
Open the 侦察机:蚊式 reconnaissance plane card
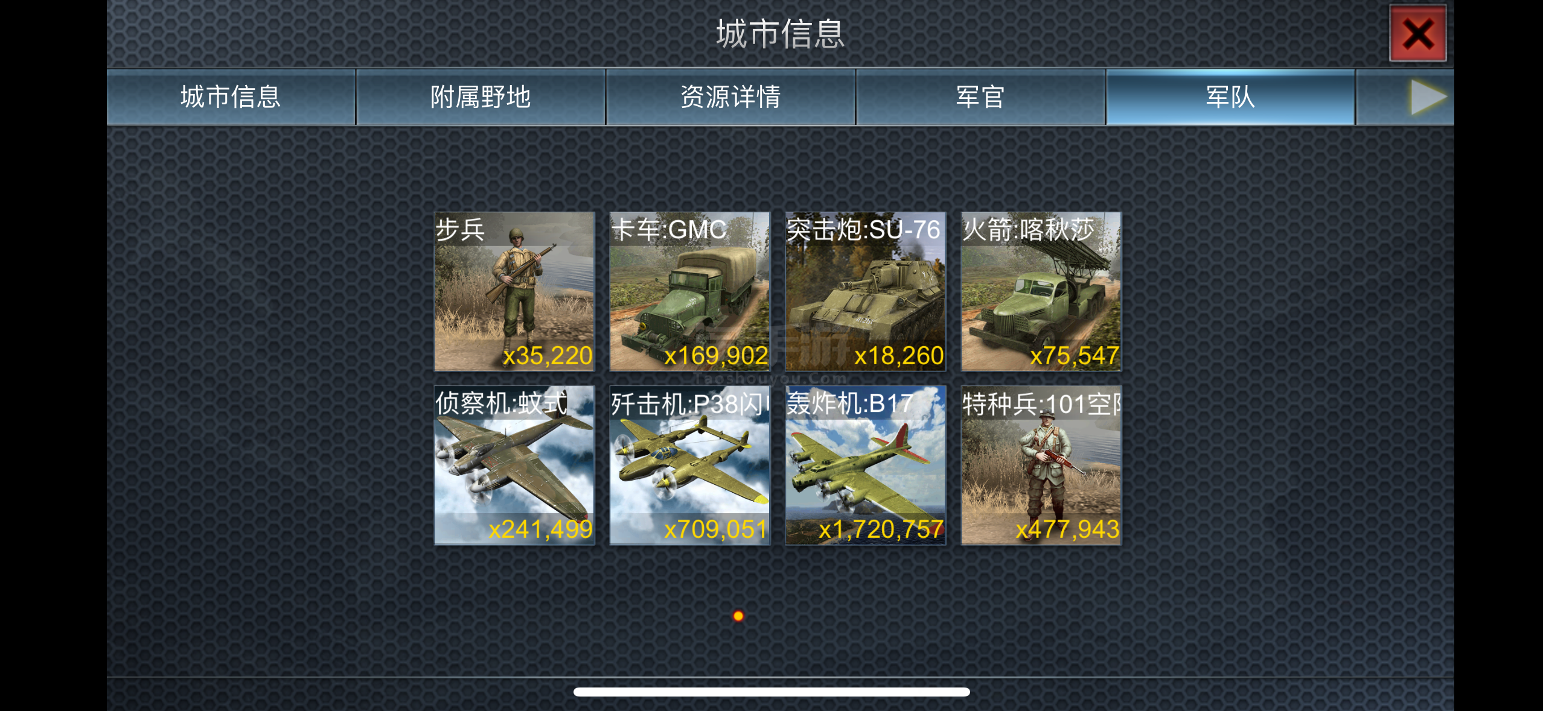tap(514, 465)
